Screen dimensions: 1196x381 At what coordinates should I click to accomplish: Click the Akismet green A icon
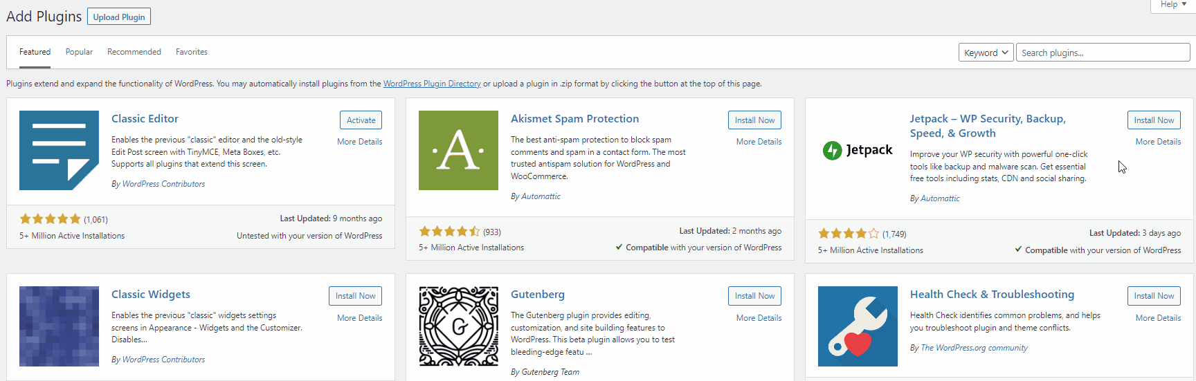(x=458, y=150)
